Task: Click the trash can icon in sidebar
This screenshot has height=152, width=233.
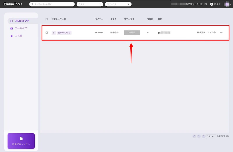Action: [12, 36]
